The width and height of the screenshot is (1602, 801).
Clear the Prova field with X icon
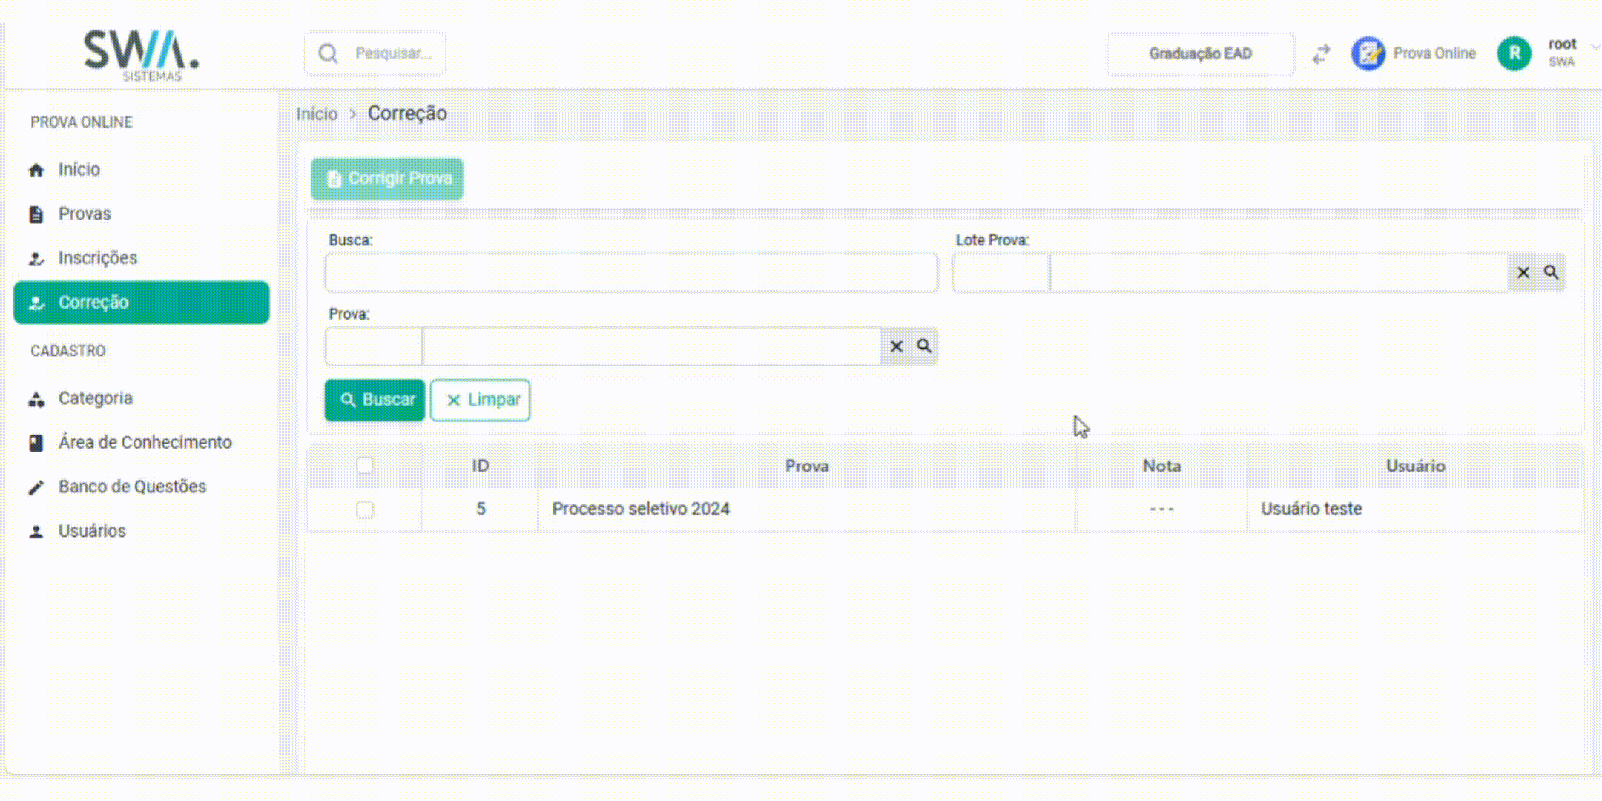click(x=896, y=346)
